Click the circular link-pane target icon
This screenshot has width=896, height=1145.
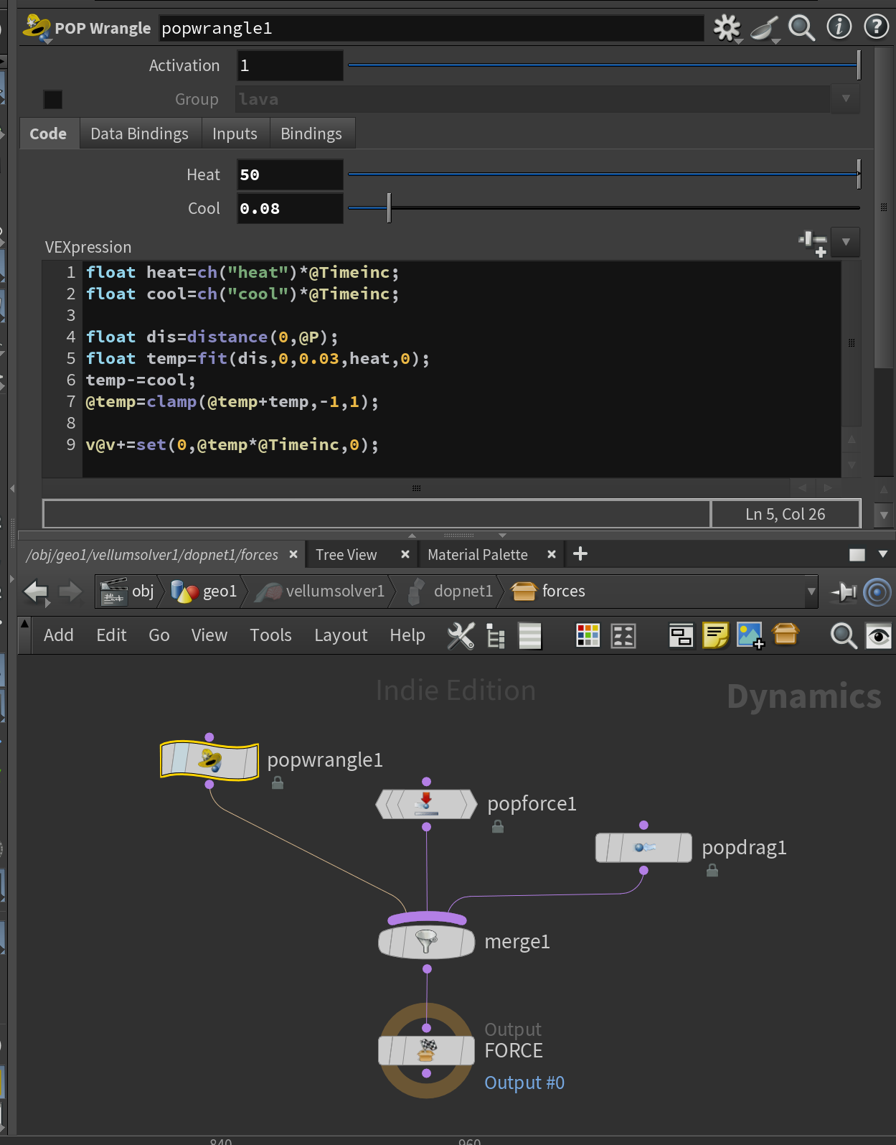pyautogui.click(x=877, y=592)
